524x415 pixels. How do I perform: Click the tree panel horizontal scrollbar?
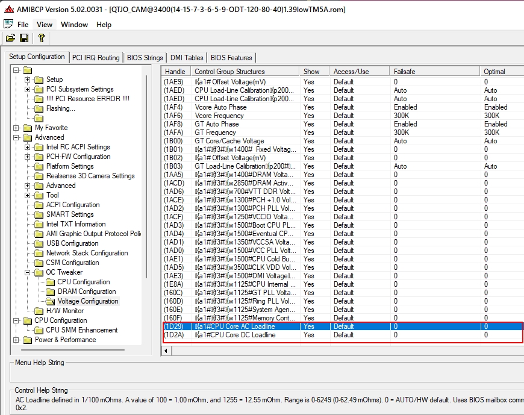coord(73,350)
